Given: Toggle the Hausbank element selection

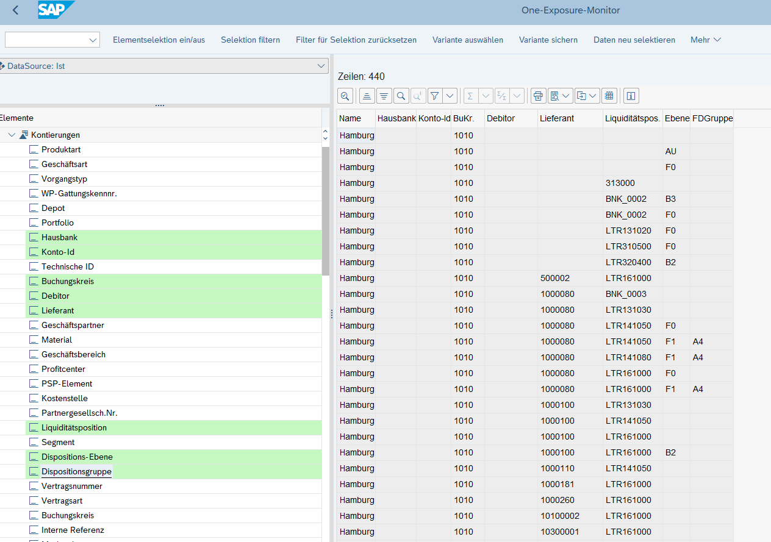Looking at the screenshot, I should (59, 238).
